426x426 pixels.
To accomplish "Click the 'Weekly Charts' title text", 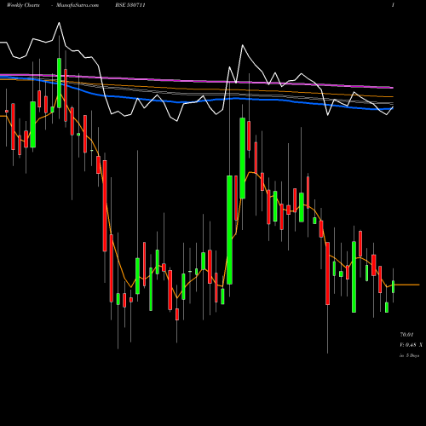I will point(23,5).
